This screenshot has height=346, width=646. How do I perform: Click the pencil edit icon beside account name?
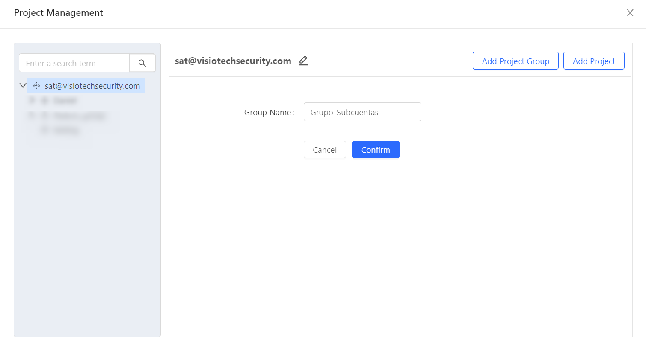pyautogui.click(x=303, y=61)
